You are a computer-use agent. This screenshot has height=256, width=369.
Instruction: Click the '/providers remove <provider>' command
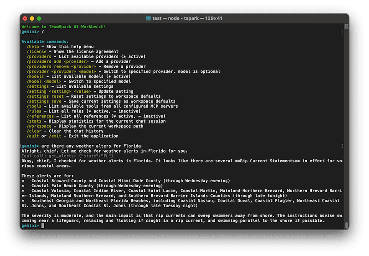tap(61, 66)
